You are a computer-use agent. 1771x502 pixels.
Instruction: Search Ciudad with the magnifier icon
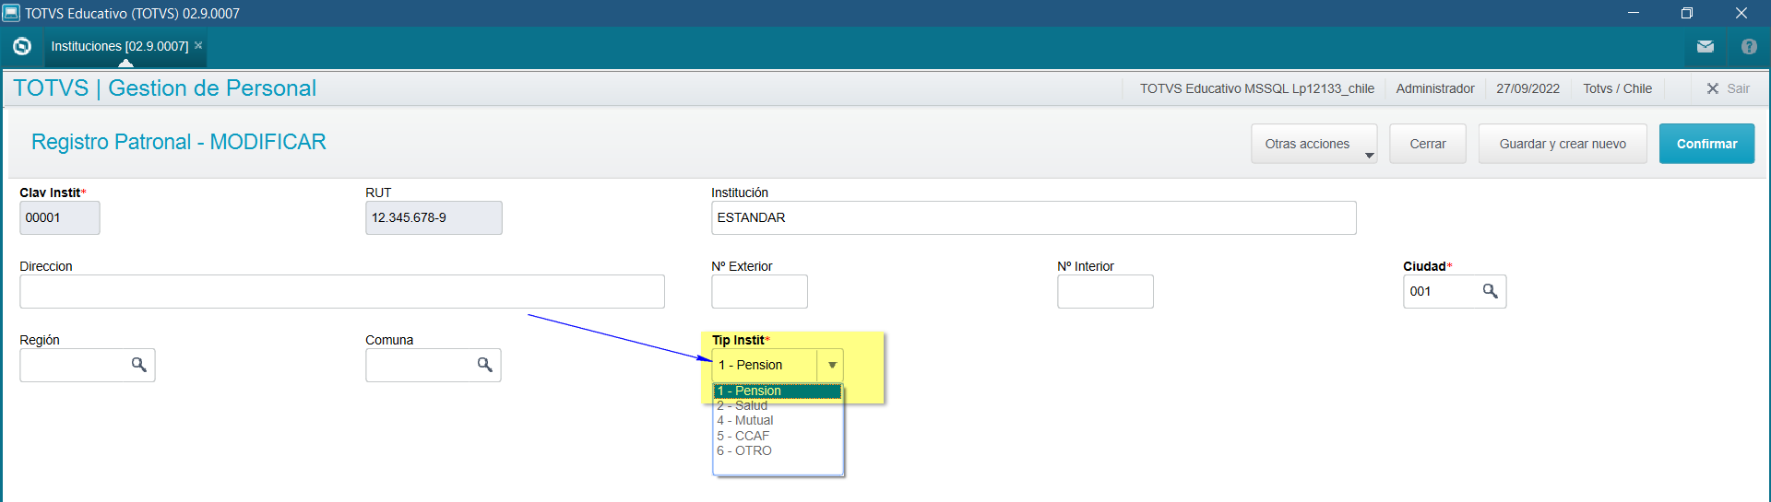1490,291
